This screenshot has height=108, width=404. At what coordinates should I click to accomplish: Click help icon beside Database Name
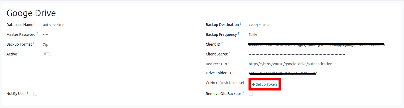point(35,24)
